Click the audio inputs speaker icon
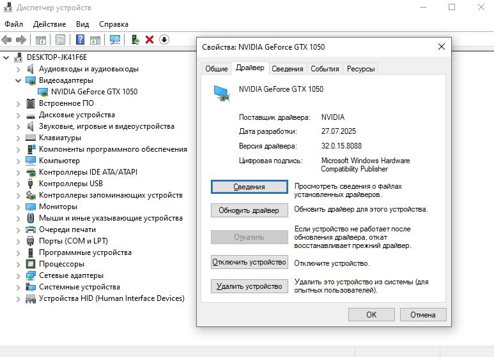494x357 pixels. point(31,69)
